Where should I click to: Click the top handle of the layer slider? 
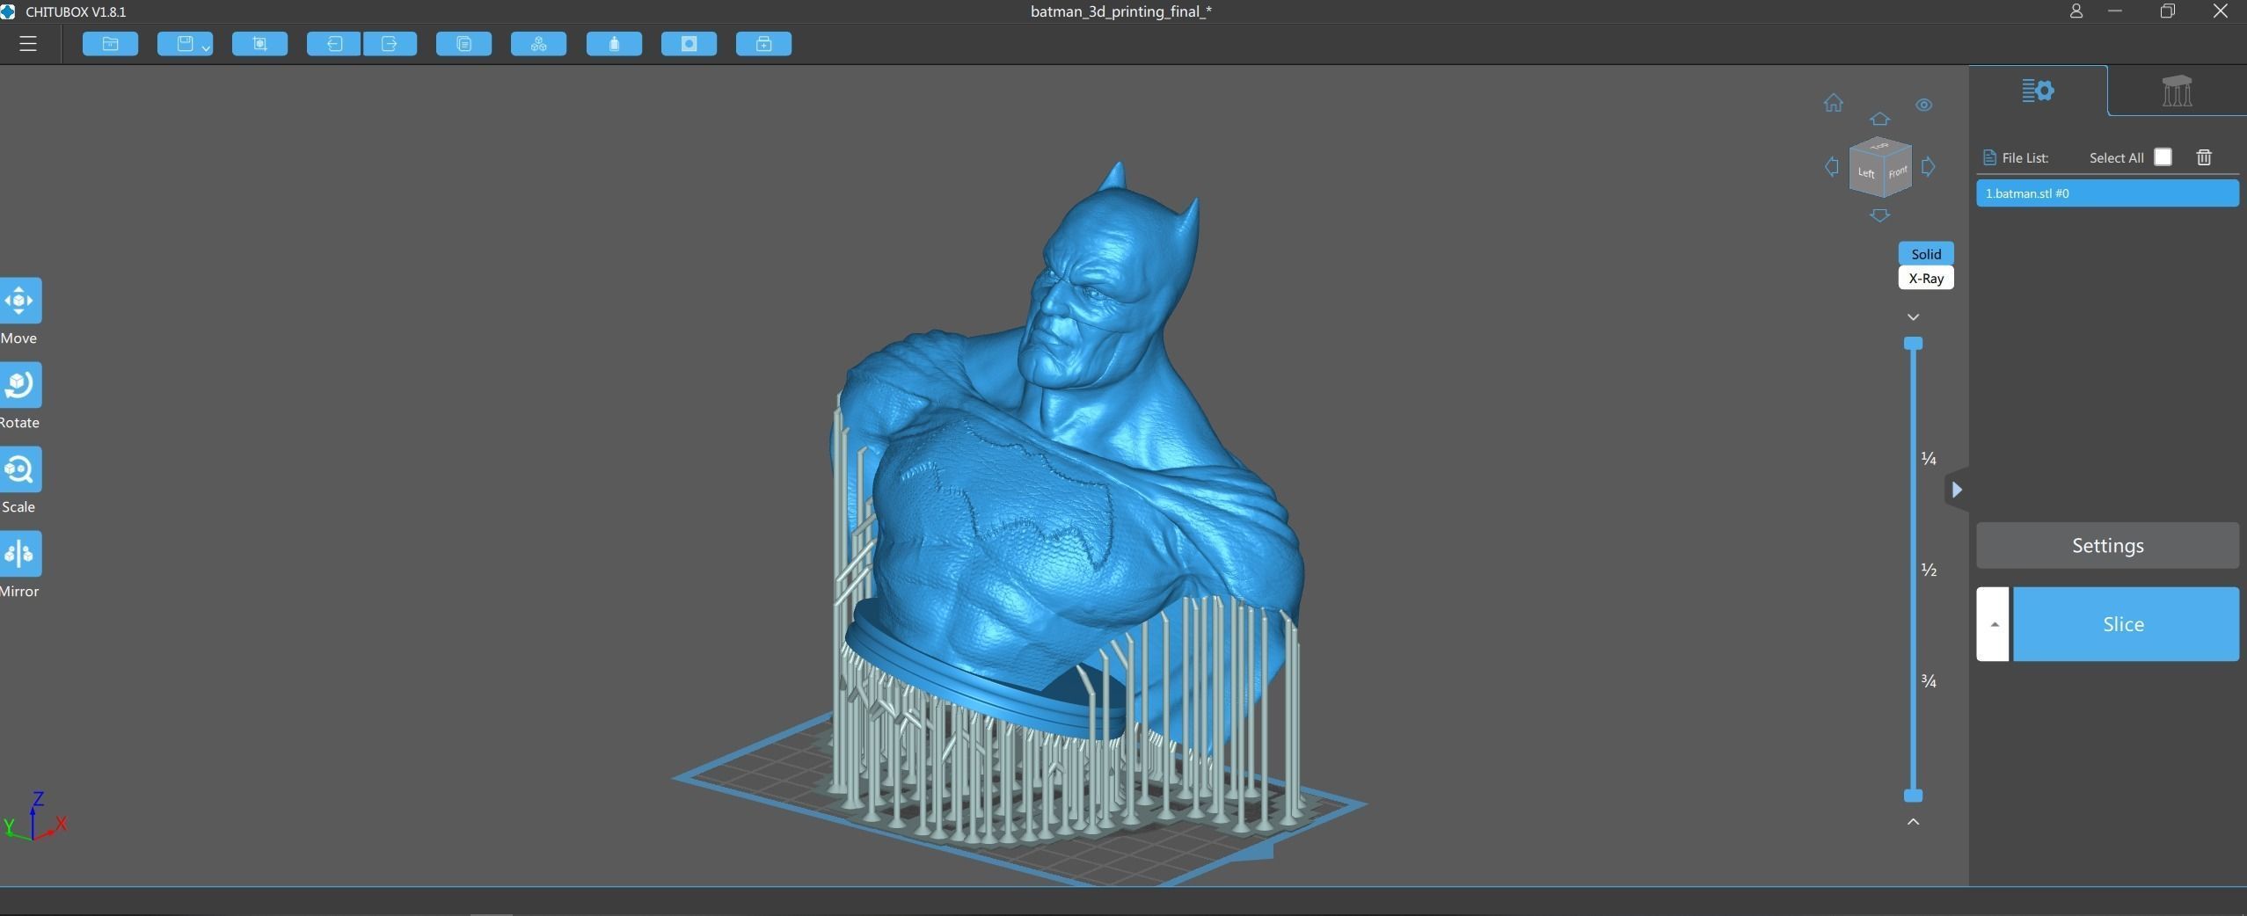(1913, 343)
